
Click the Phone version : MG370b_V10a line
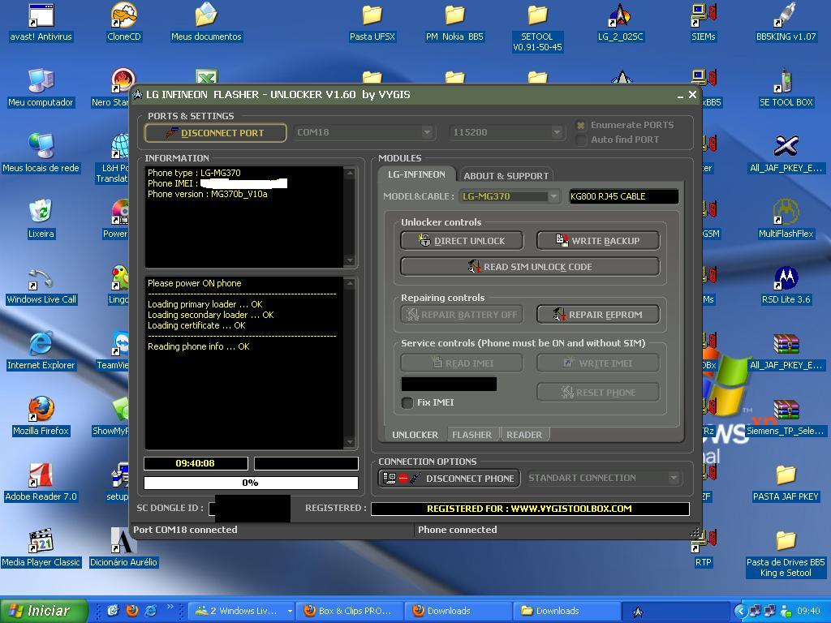(207, 194)
